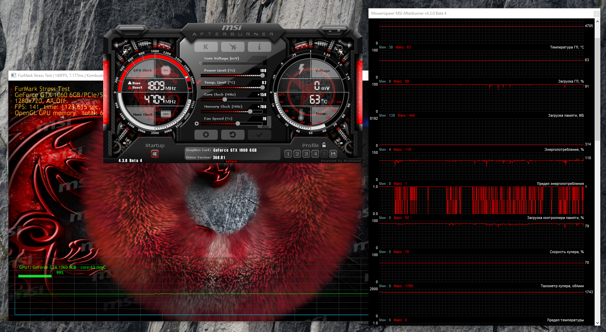Click the Fan Speed slider handle
The width and height of the screenshot is (606, 332).
(x=238, y=124)
